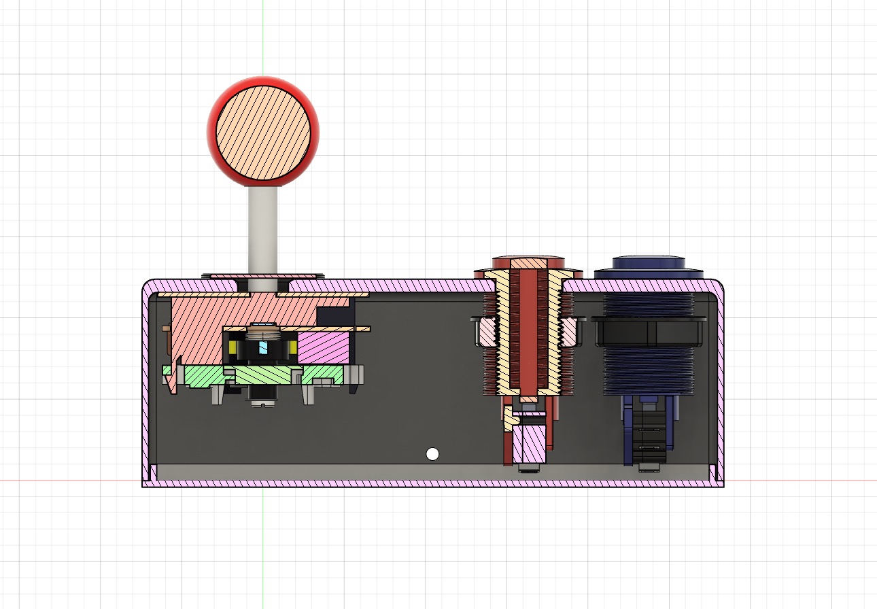Click the hatched cross-section of the ball
The width and height of the screenshot is (877, 609).
[x=262, y=133]
